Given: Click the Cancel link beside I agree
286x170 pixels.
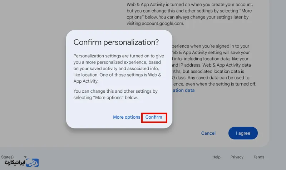Looking at the screenshot, I should (x=208, y=133).
